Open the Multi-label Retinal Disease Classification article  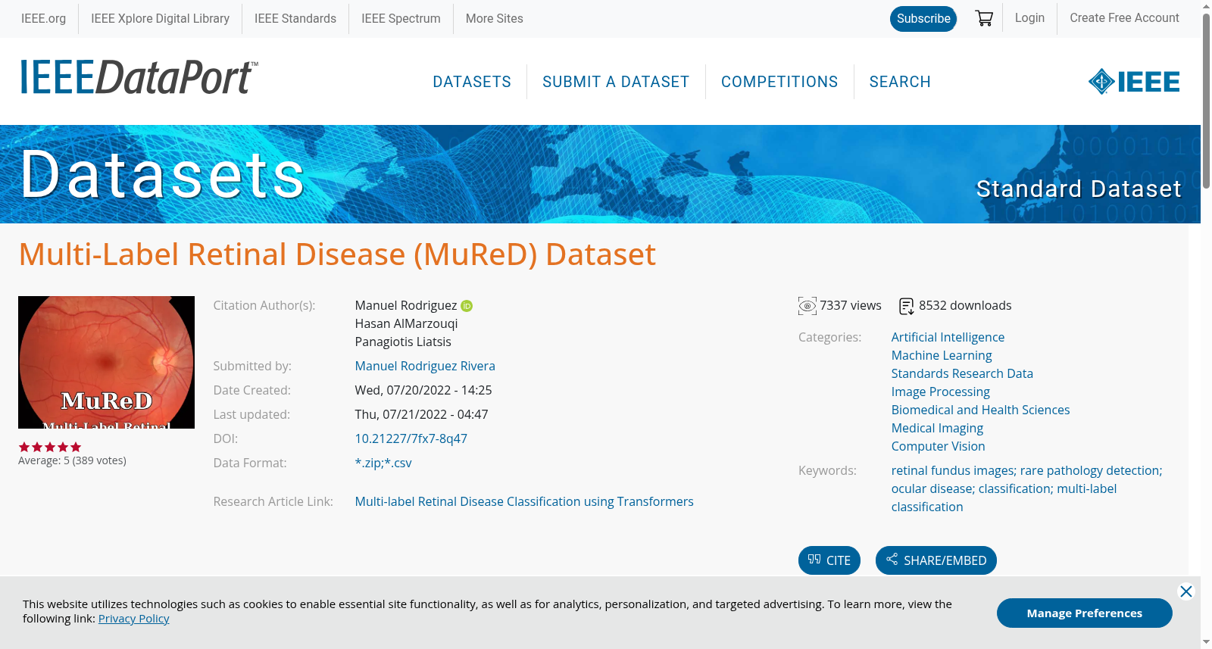point(524,501)
